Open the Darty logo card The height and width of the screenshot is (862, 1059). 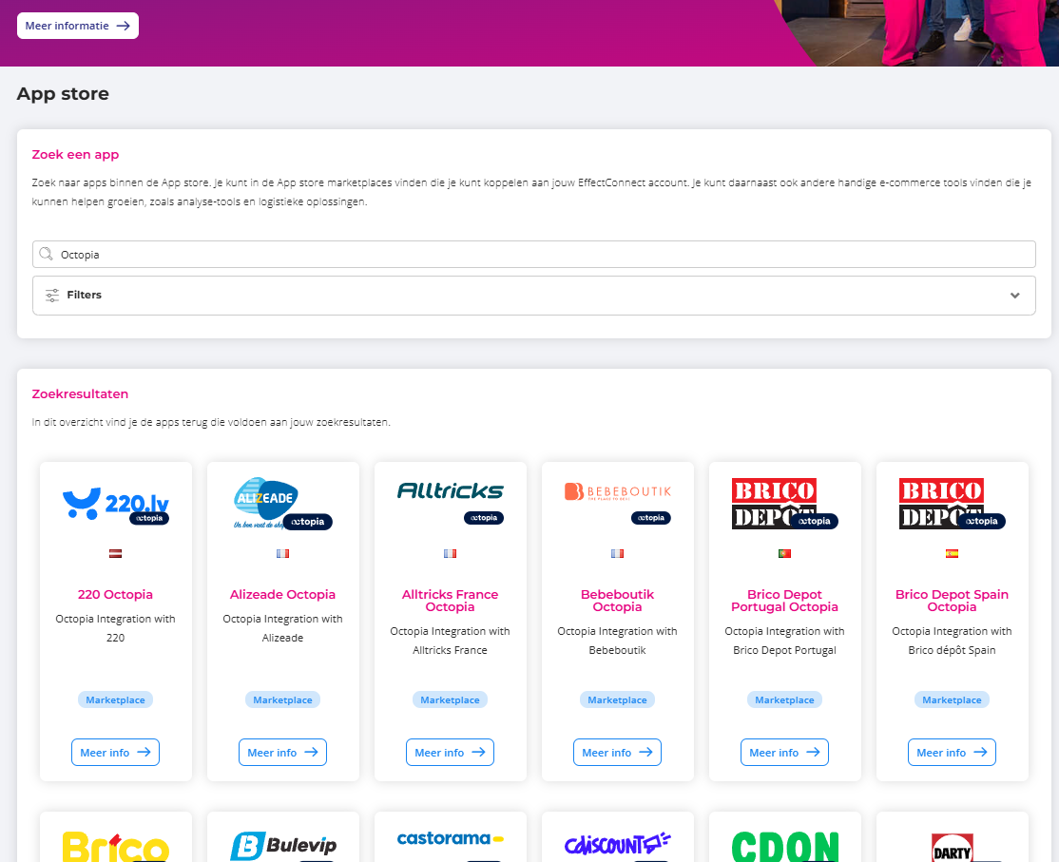pyautogui.click(x=953, y=848)
